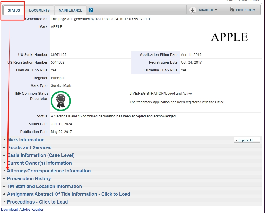The width and height of the screenshot is (265, 213).
Task: Load the Proceedings section
Action: pos(37,202)
